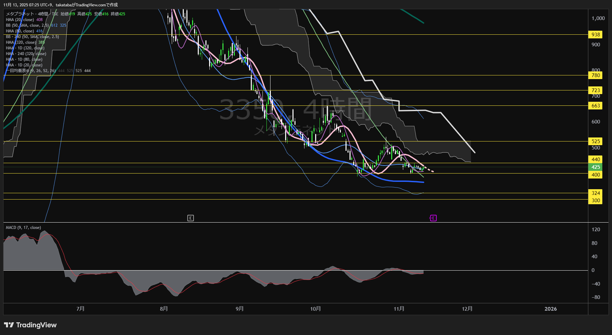Click the 11月 label on time axis

(x=399, y=309)
